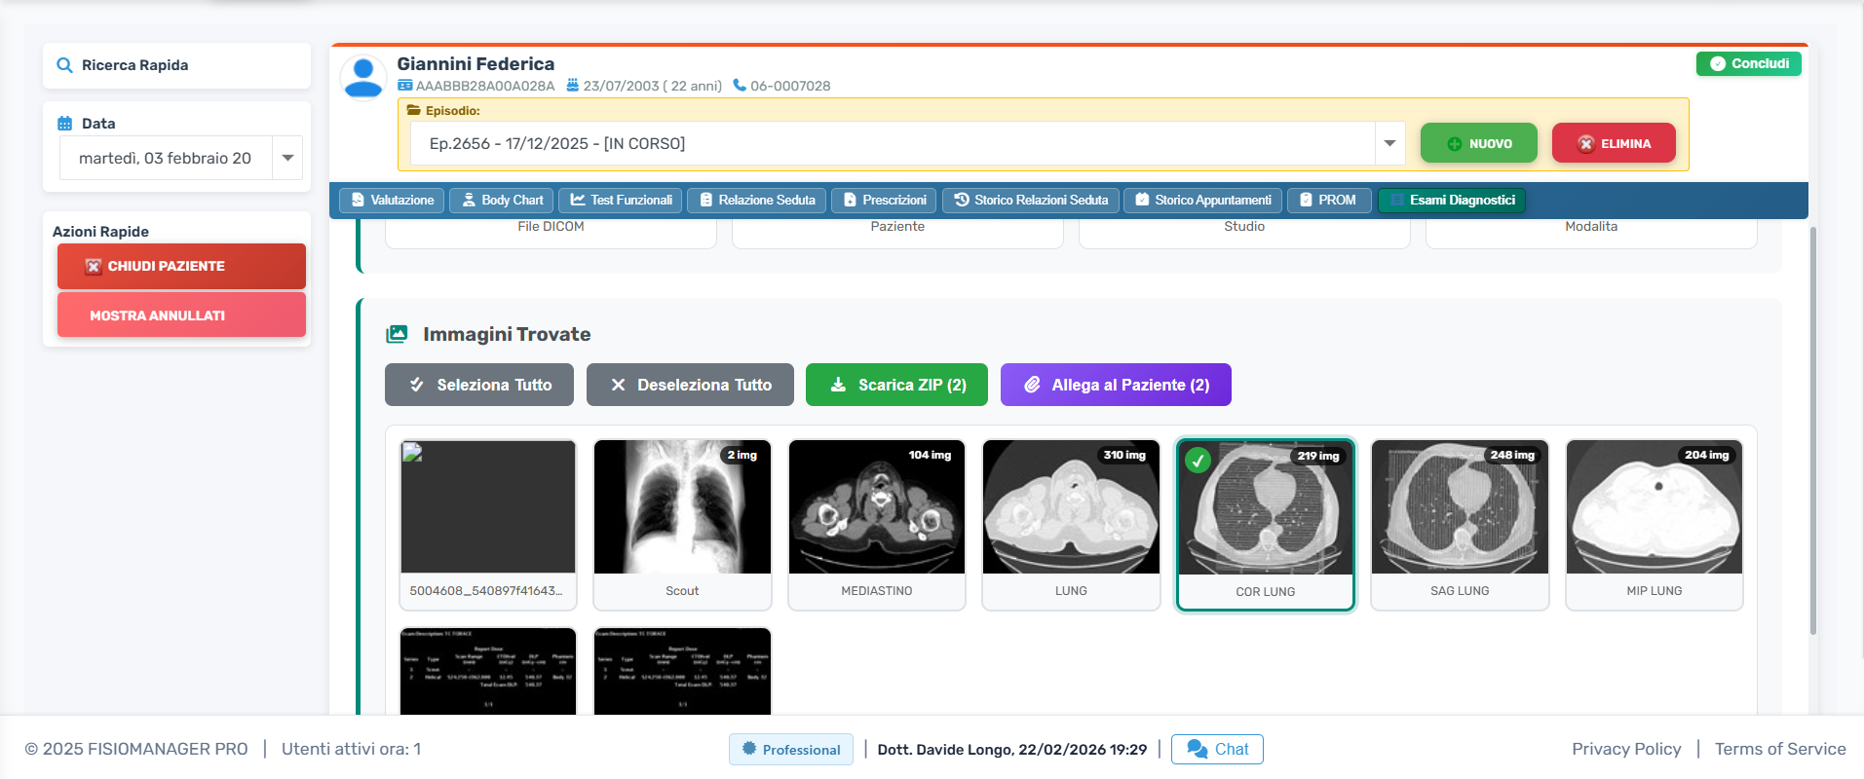Click the Episodio folder icon

tap(413, 111)
